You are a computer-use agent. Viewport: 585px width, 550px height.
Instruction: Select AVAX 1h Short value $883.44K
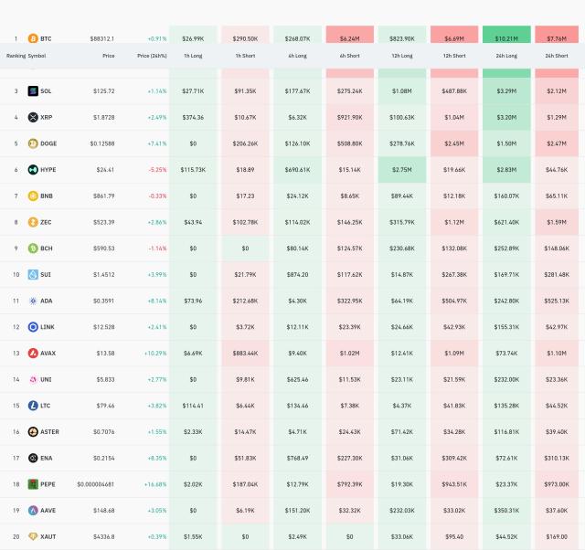(245, 354)
